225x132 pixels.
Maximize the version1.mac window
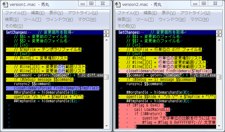pos(91,4)
